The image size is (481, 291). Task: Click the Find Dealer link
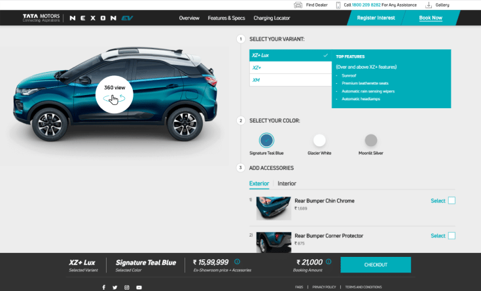317,5
